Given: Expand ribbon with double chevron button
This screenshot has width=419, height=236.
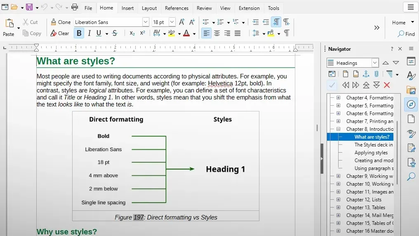Looking at the screenshot, I should (x=377, y=28).
